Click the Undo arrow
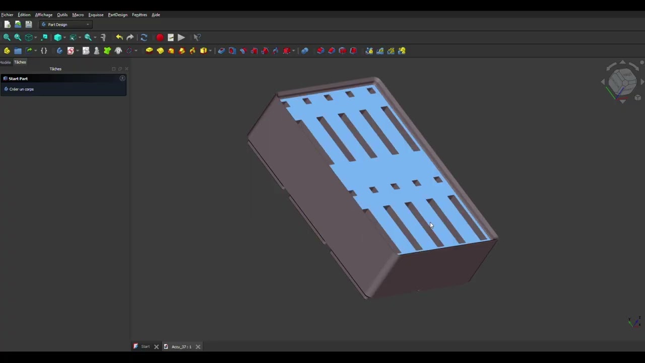645x363 pixels. 119,37
